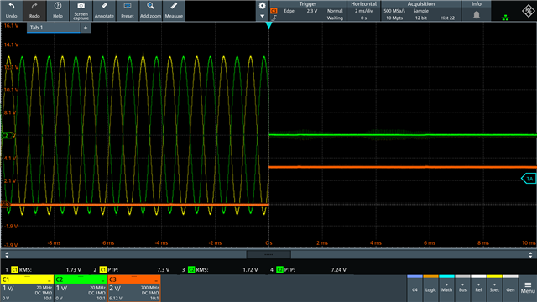Add Math waveform from bottom bar
Viewport: 537px width, 302px height.
coord(446,288)
